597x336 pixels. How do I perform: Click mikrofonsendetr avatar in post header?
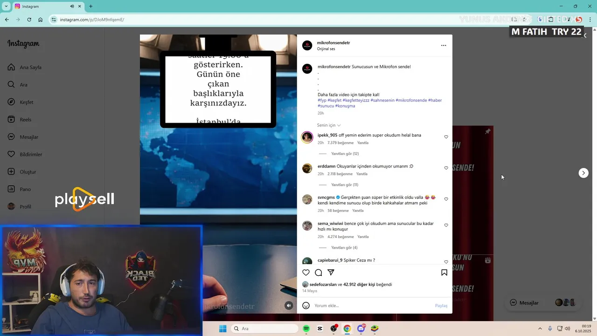(307, 45)
